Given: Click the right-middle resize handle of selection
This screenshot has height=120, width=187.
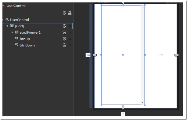Looking at the screenshot, I should (x=145, y=55).
